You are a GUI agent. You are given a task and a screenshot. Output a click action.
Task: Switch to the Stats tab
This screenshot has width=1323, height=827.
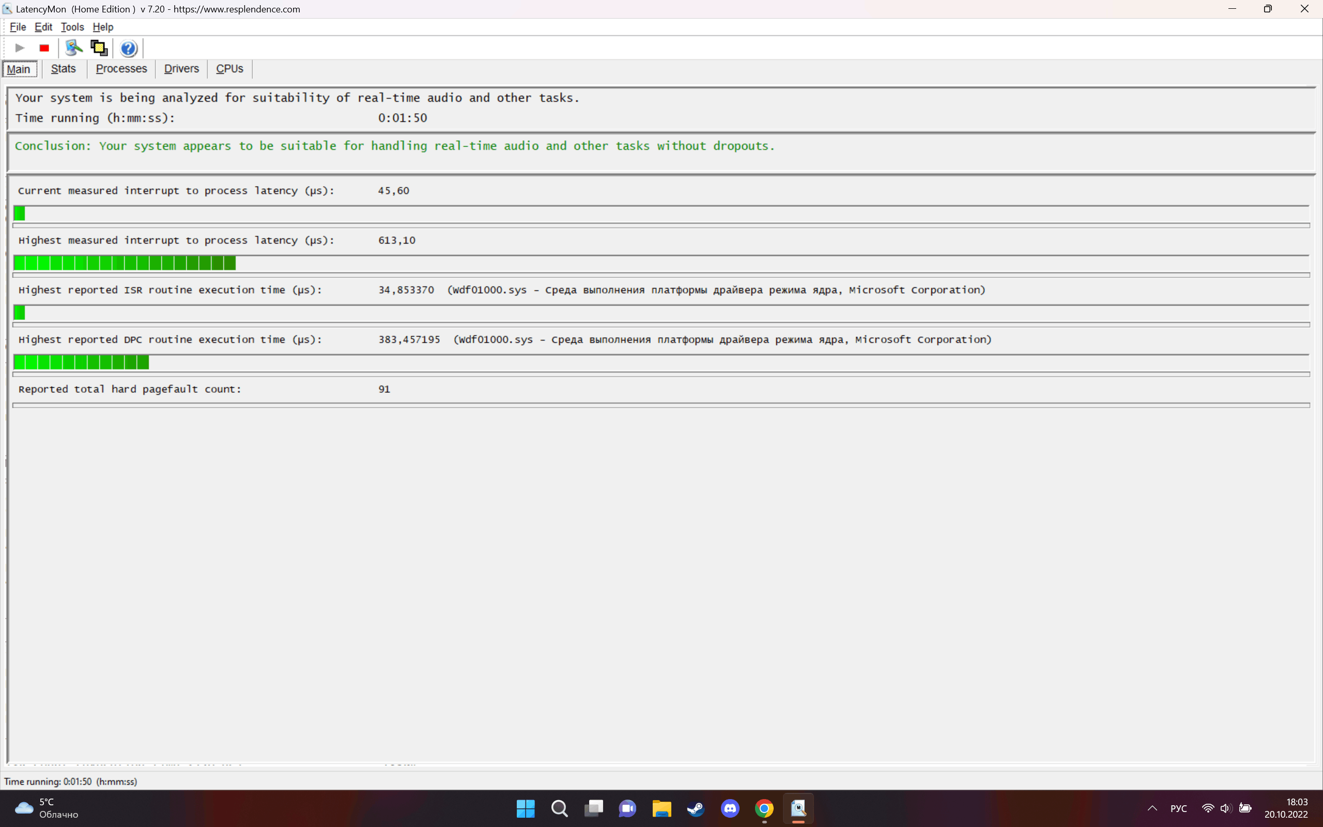click(64, 69)
